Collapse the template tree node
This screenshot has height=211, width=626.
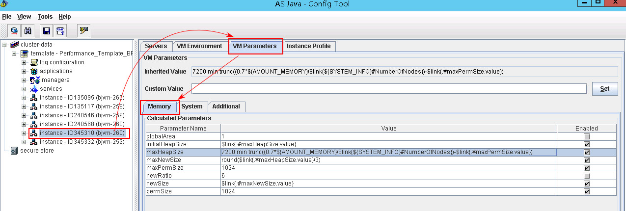click(14, 53)
